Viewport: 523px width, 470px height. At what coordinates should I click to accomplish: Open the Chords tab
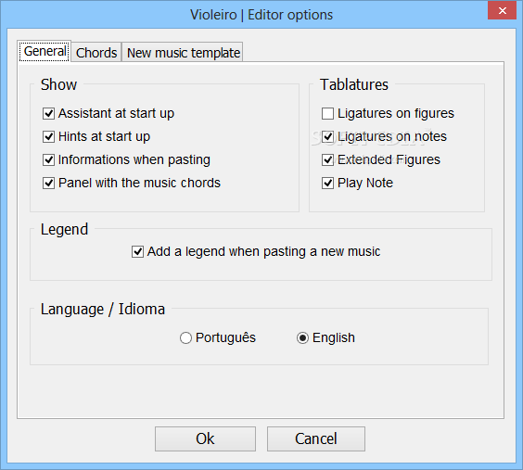96,53
